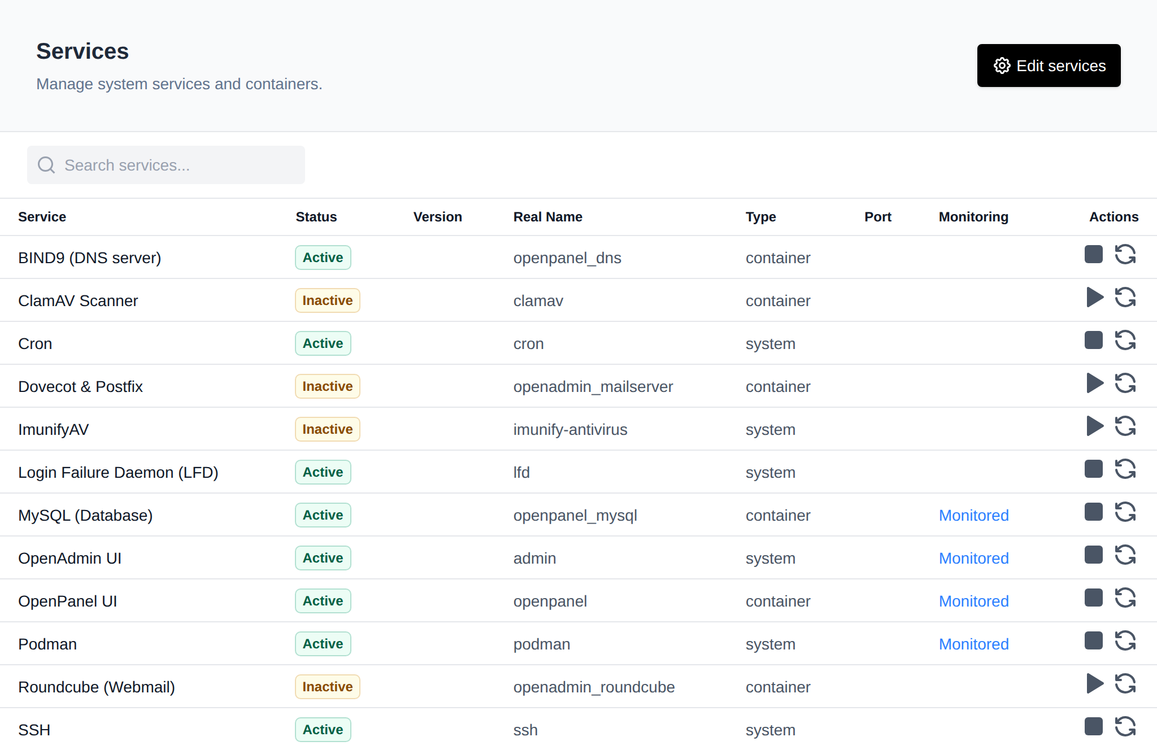Viewport: 1157px width, 750px height.
Task: Restart the OpenPanel UI service
Action: coord(1125,598)
